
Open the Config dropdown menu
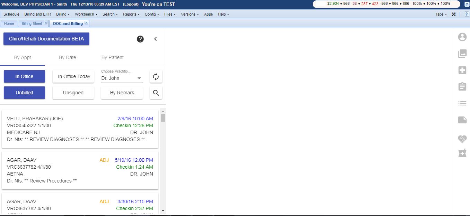click(152, 14)
